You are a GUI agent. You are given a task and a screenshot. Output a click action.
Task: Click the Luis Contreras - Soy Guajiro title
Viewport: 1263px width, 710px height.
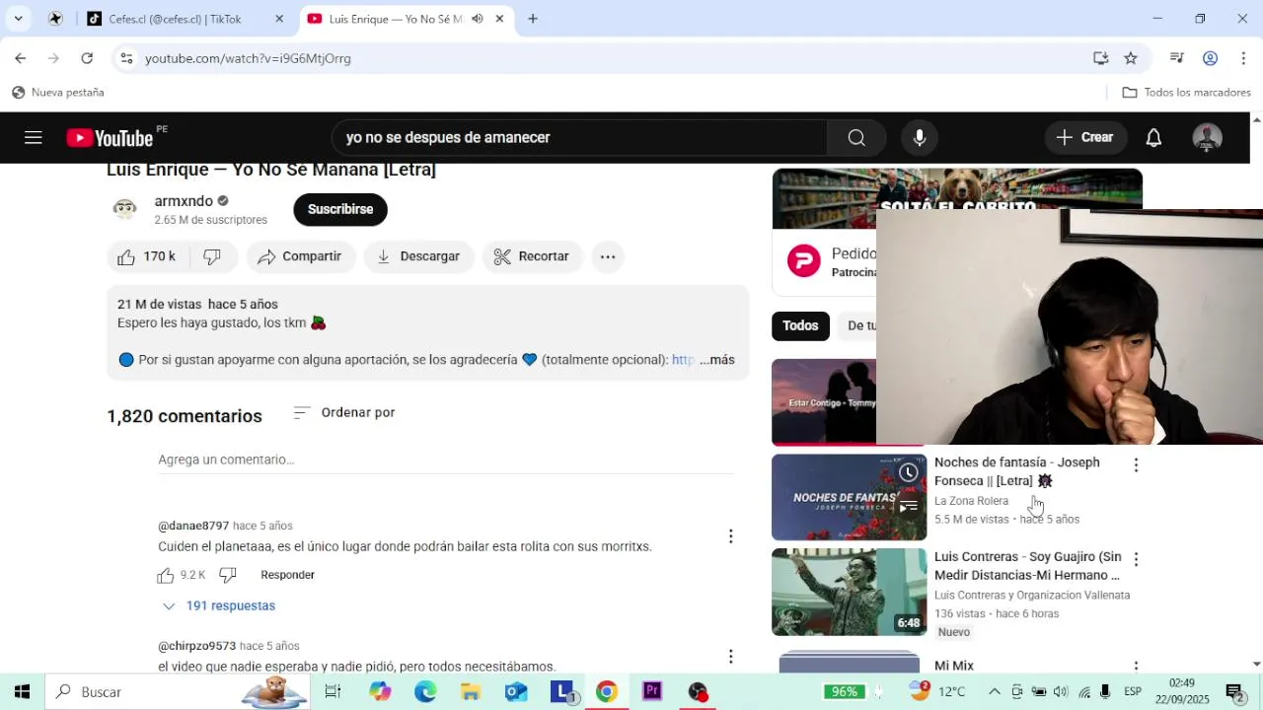pyautogui.click(x=1027, y=566)
